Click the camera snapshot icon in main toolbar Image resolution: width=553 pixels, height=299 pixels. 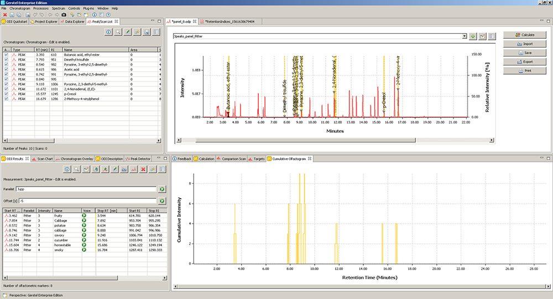click(64, 14)
